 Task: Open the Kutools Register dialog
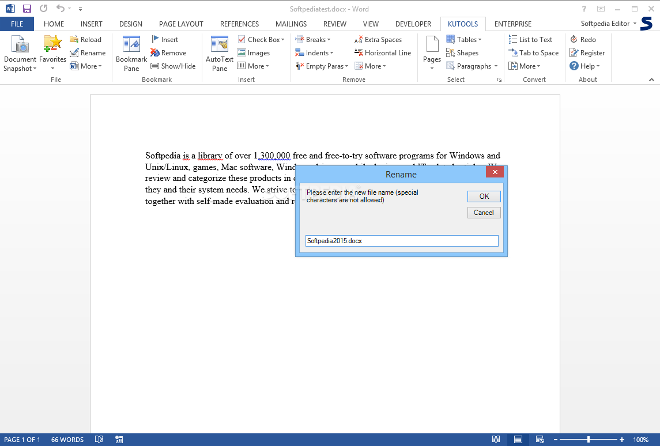point(587,53)
